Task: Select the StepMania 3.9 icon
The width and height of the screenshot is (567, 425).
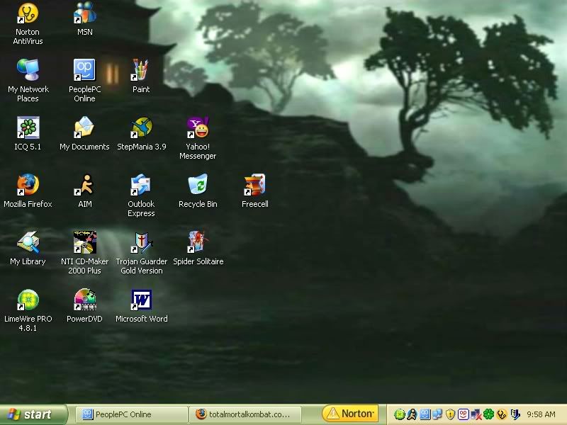Action: pyautogui.click(x=141, y=127)
